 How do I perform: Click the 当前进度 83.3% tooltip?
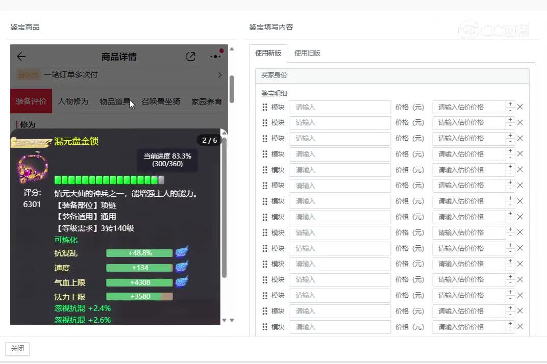point(167,160)
